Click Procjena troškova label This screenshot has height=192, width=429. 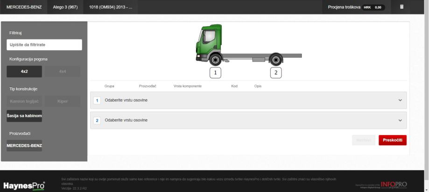344,7
